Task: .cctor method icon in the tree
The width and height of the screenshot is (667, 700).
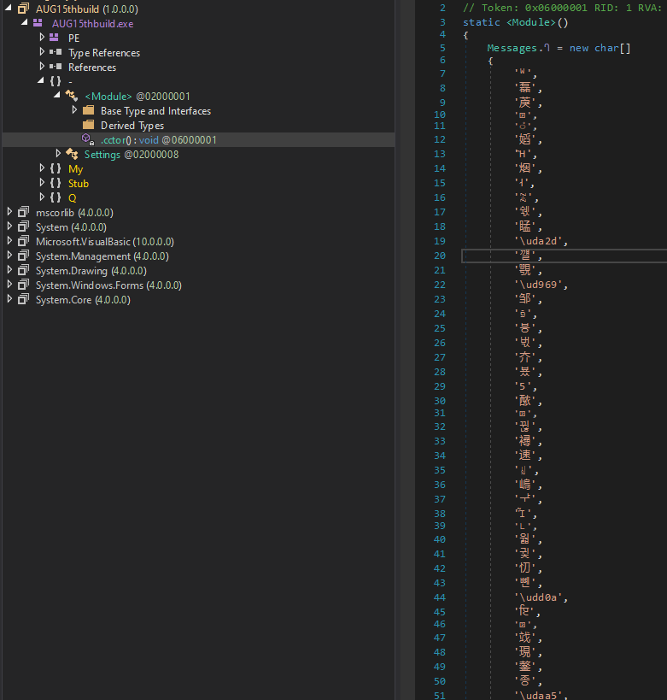Action: point(88,139)
